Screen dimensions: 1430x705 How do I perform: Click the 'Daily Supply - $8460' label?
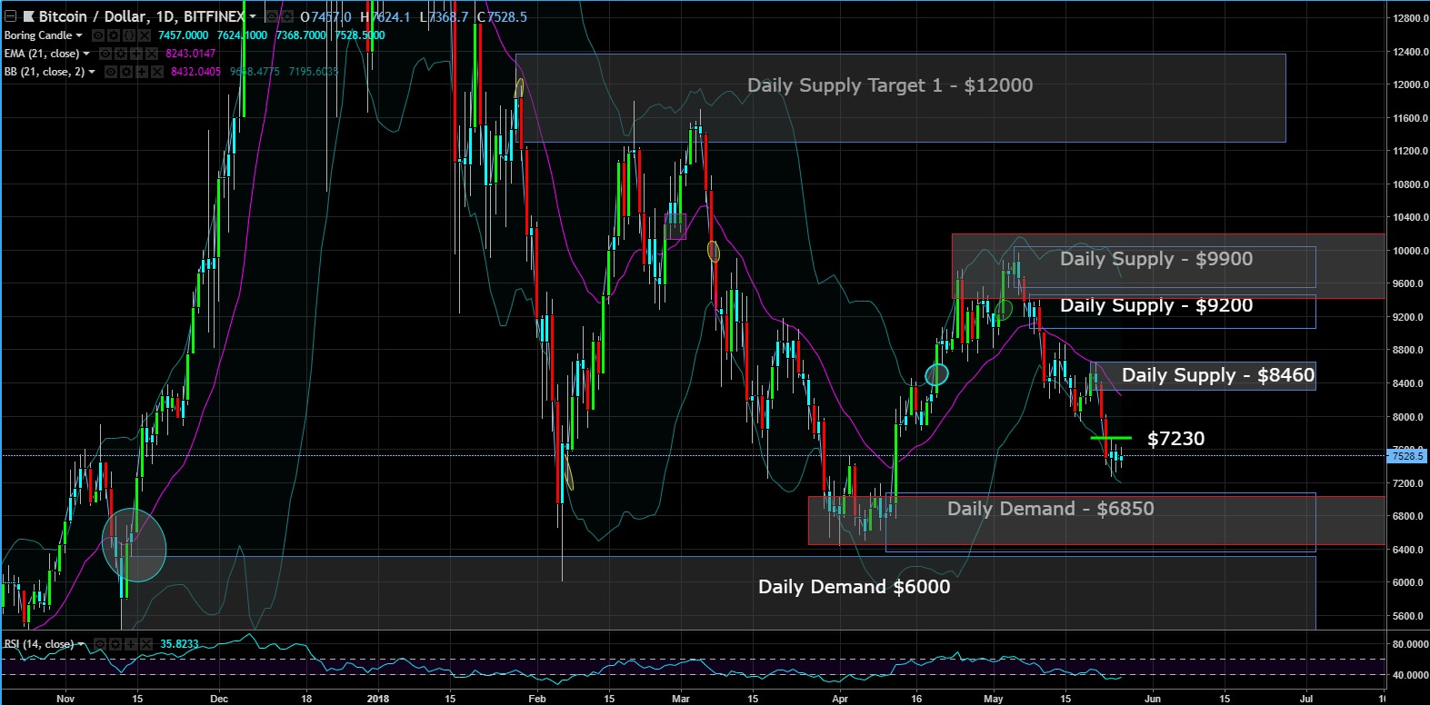point(1218,375)
